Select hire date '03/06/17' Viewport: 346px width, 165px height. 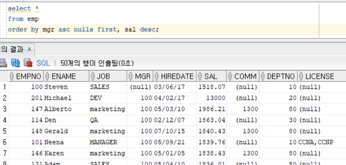click(175, 87)
